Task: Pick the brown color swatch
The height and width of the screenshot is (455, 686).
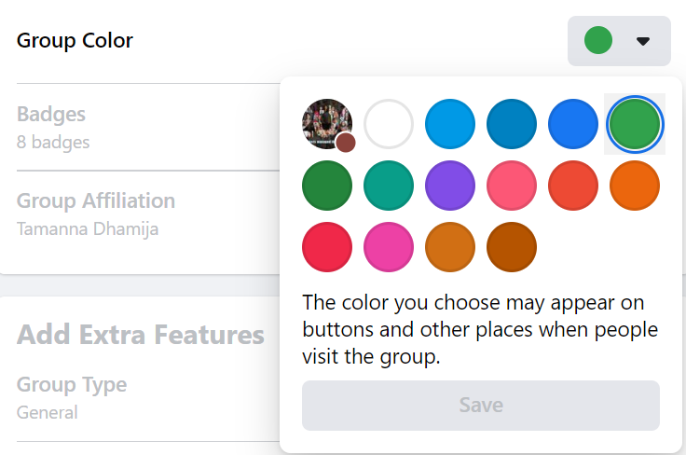Action: click(x=512, y=247)
